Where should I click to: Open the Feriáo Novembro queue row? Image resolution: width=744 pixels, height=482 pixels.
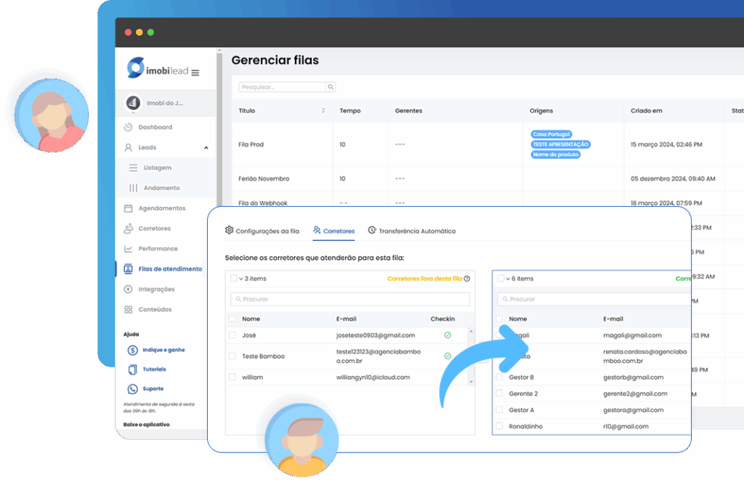pyautogui.click(x=488, y=179)
